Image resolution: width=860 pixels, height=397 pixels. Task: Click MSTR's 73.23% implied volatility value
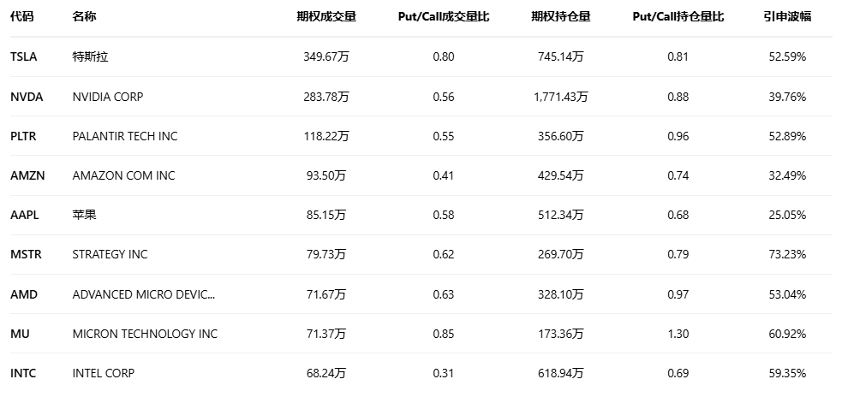point(787,254)
